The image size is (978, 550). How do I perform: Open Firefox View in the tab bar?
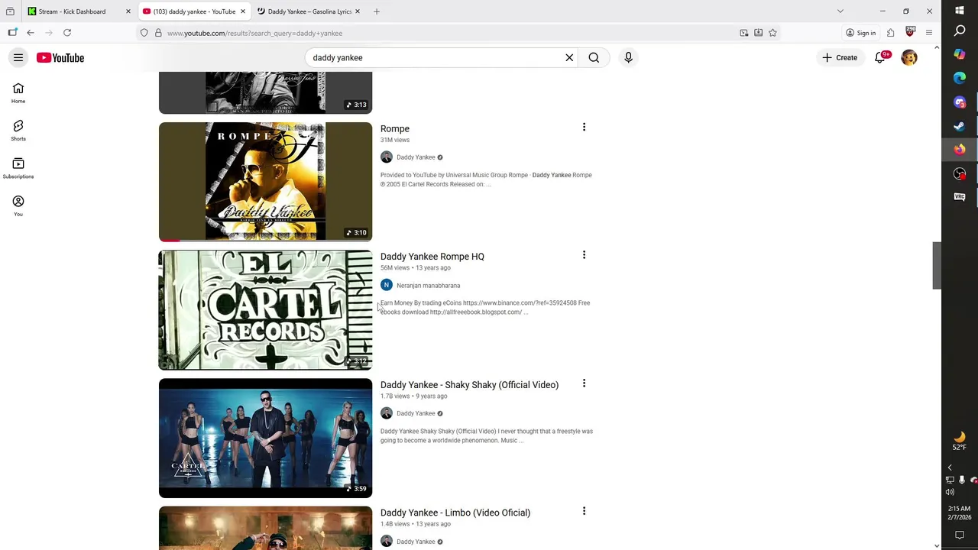click(x=10, y=11)
